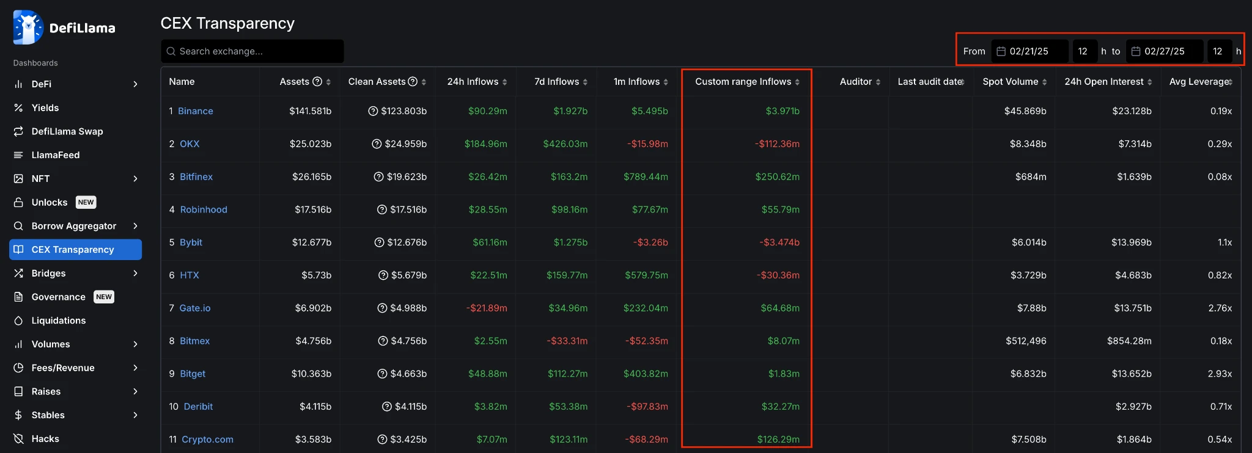Open Hacks from the sidebar
The image size is (1252, 453).
point(45,439)
